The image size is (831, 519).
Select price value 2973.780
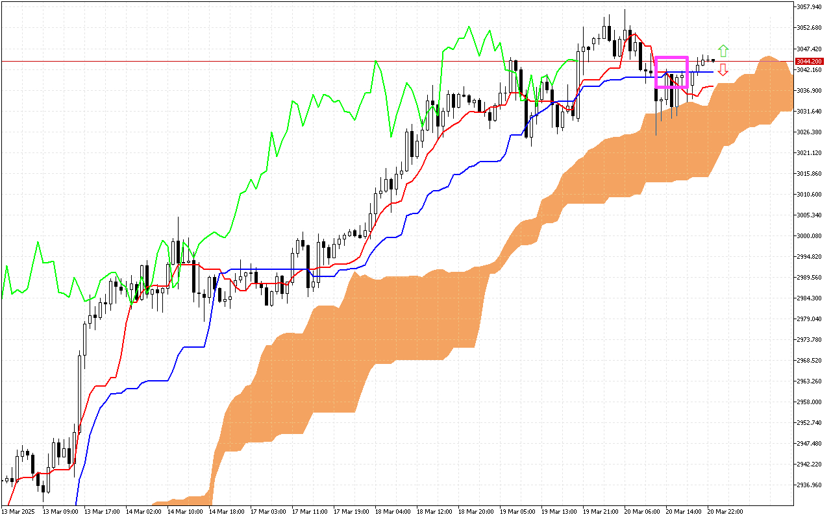tap(810, 339)
